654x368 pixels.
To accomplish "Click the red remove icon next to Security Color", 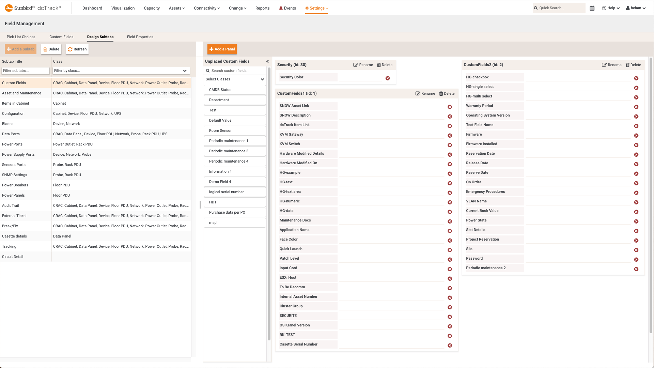I will pos(388,78).
